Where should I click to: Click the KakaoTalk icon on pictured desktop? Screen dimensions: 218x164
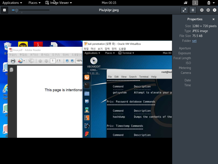(x=23, y=44)
